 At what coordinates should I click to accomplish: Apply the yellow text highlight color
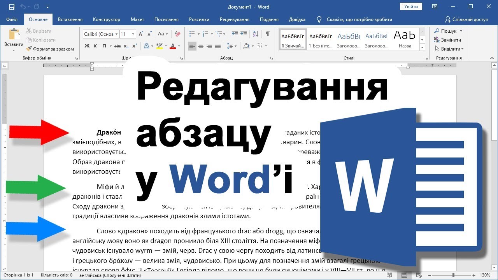pyautogui.click(x=159, y=46)
